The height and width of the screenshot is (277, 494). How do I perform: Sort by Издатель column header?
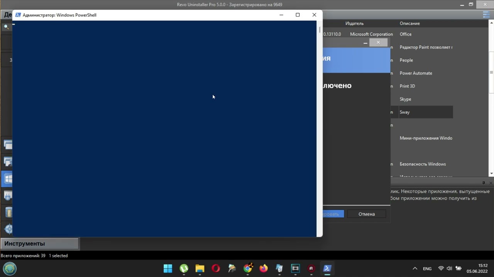[354, 23]
